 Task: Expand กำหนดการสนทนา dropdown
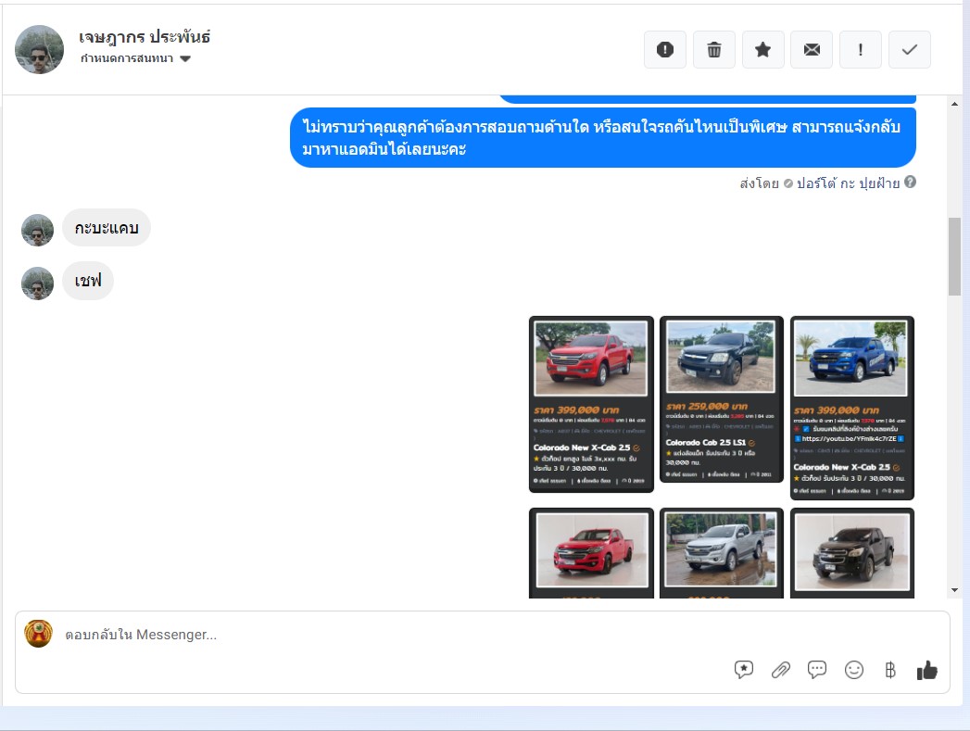tap(135, 58)
